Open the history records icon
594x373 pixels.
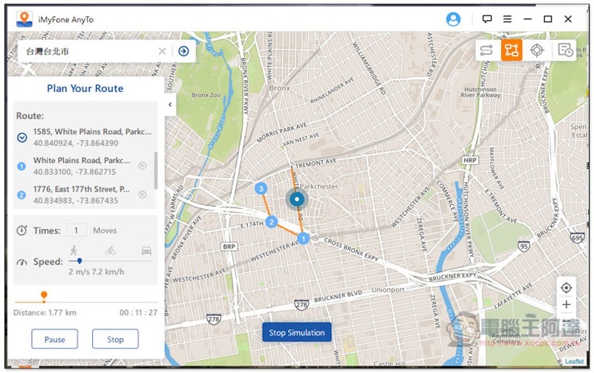[565, 50]
